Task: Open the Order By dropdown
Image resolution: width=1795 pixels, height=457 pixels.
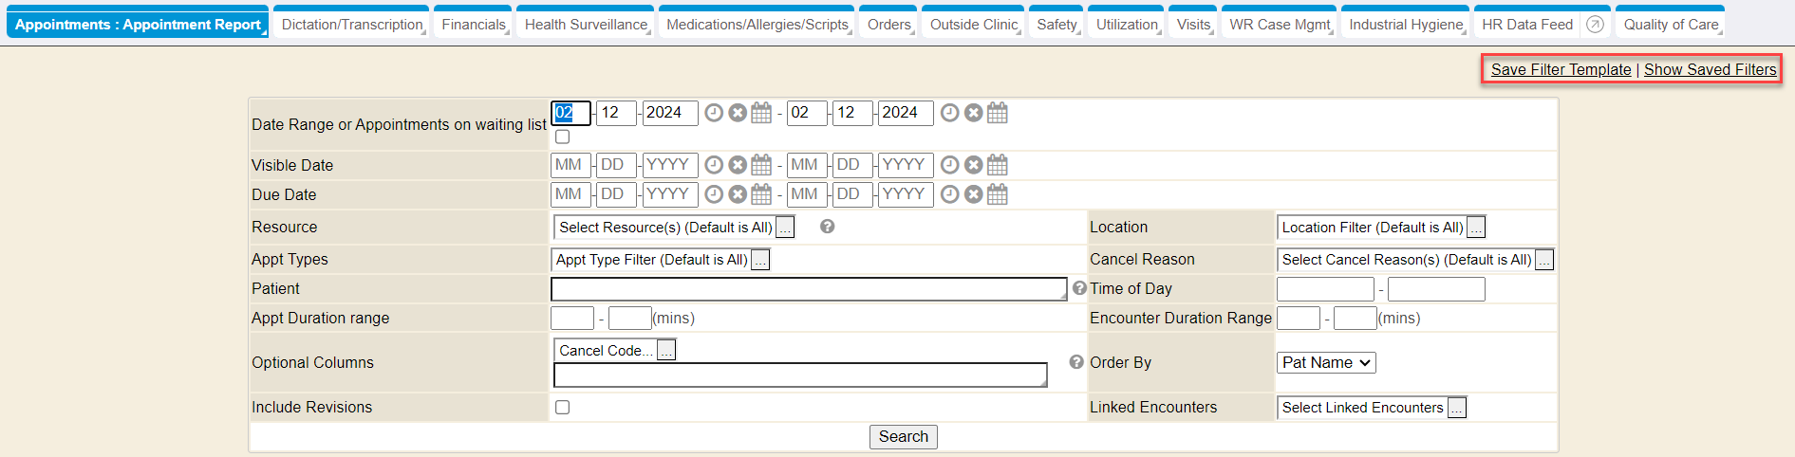Action: click(x=1326, y=363)
